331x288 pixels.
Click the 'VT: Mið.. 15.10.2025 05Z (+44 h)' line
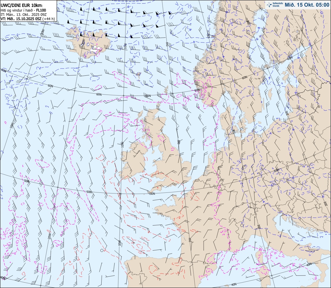pos(28,19)
